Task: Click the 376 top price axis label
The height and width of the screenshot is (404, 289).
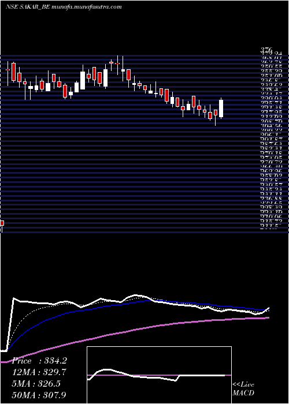Action: 266,50
